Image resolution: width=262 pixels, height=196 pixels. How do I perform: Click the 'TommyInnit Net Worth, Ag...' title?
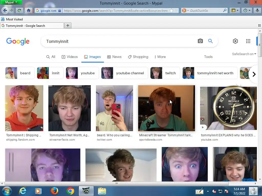tap(69, 135)
